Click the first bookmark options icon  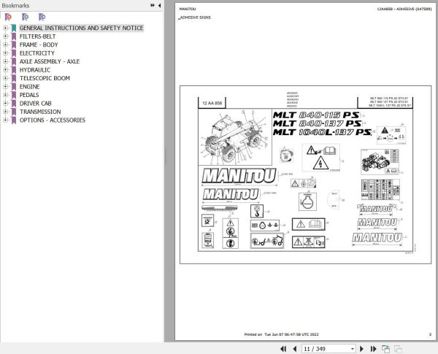[x=8, y=18]
